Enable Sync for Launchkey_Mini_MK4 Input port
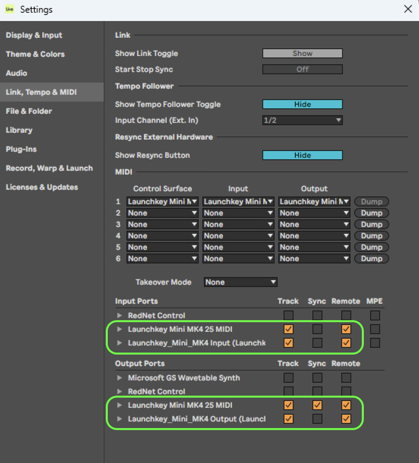 (x=317, y=343)
